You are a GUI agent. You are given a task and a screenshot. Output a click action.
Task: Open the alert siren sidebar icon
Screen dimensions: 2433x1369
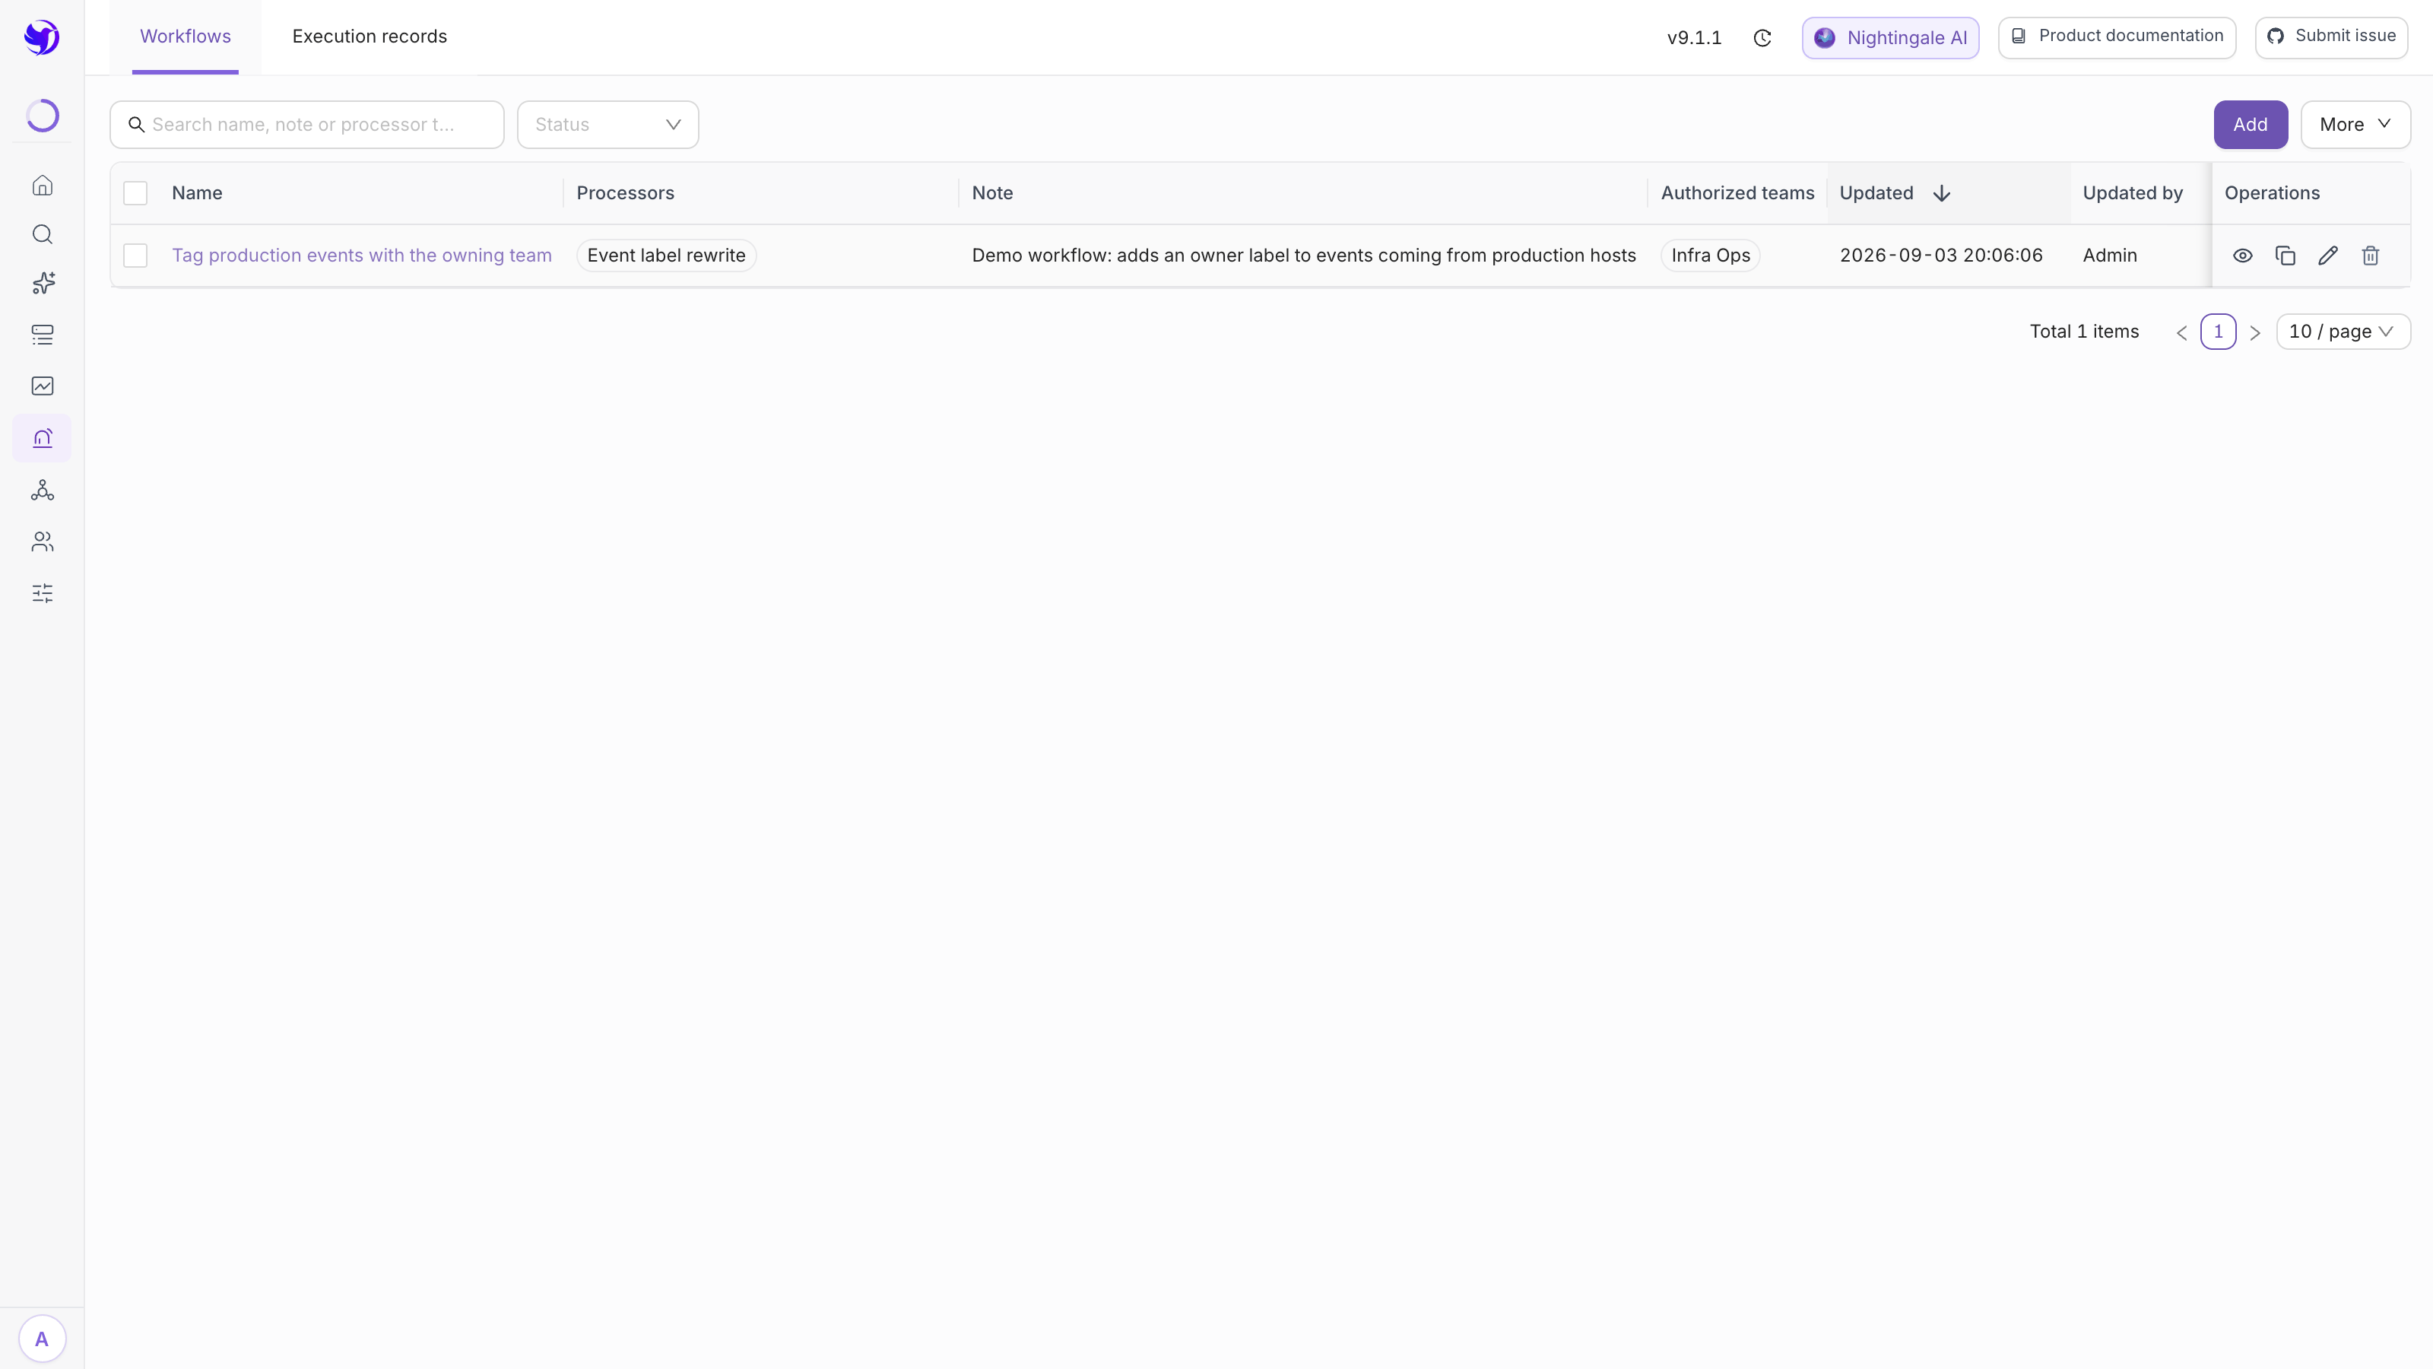[43, 438]
